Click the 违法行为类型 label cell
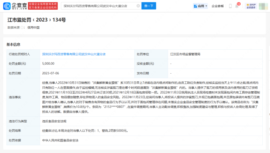This screenshot has height=153, width=270. [23, 121]
